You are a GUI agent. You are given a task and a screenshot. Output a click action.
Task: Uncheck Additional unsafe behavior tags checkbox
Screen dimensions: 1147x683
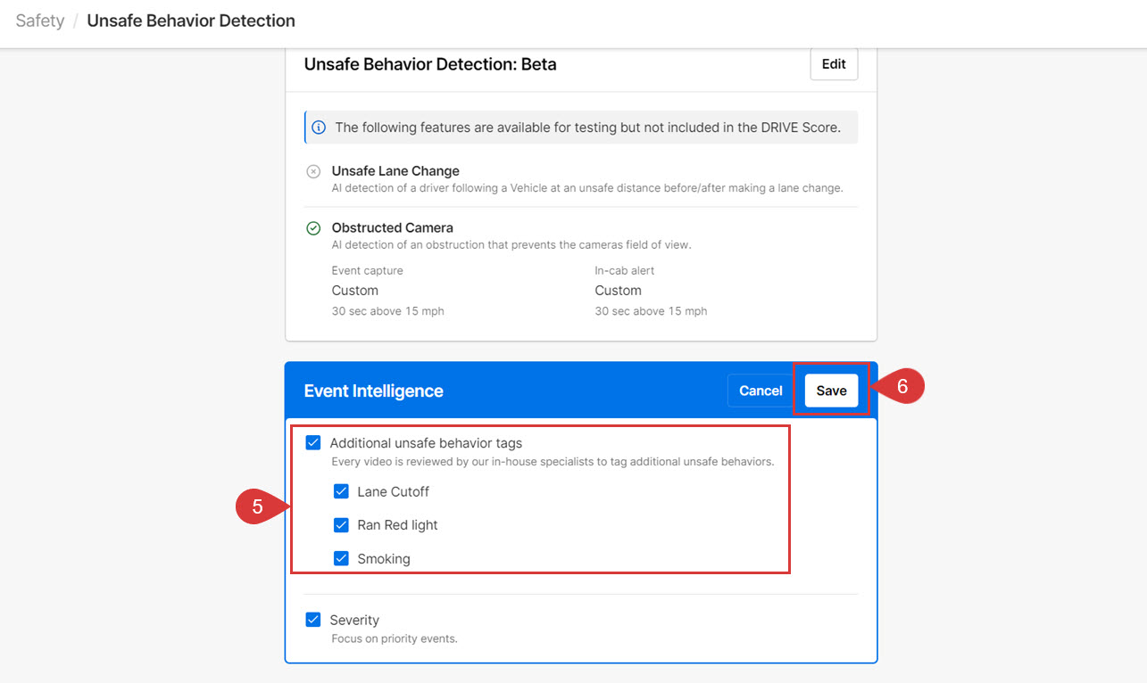click(x=313, y=443)
